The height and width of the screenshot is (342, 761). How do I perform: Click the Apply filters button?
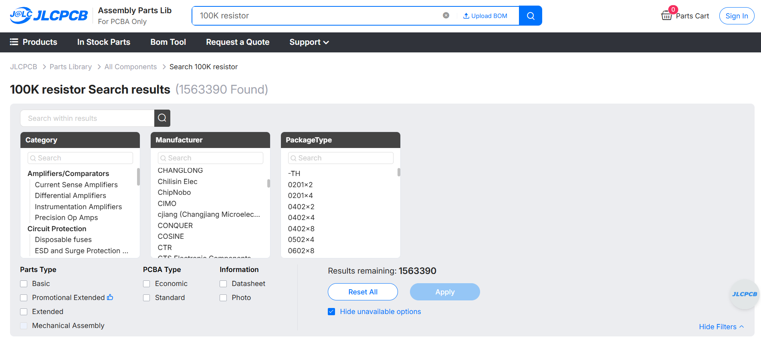445,292
